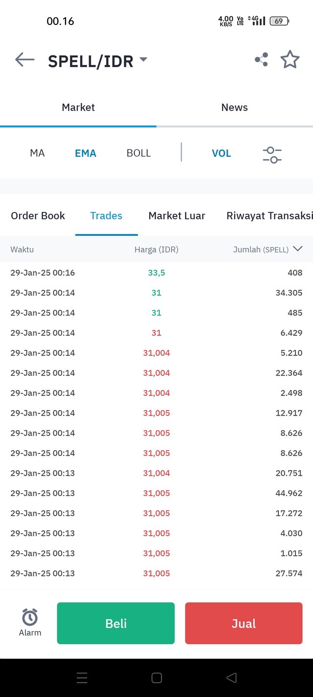Select the Market Luar tab
The height and width of the screenshot is (697, 313).
click(x=177, y=216)
